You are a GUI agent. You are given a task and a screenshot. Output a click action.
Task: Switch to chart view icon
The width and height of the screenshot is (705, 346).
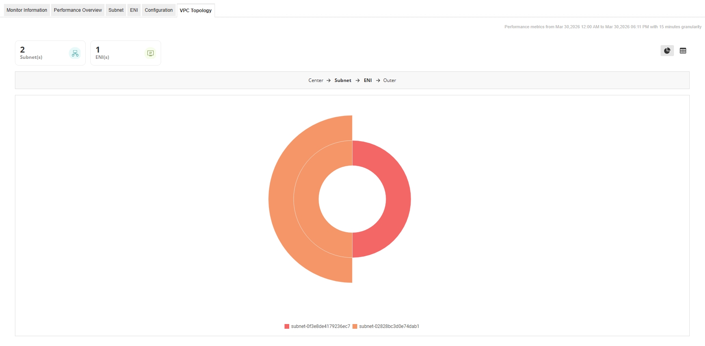[x=667, y=51]
